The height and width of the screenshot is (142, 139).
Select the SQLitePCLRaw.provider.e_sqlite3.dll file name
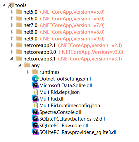coord(78,132)
